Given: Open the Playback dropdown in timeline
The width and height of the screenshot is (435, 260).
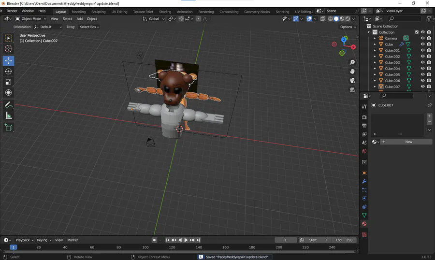Looking at the screenshot, I should point(25,240).
